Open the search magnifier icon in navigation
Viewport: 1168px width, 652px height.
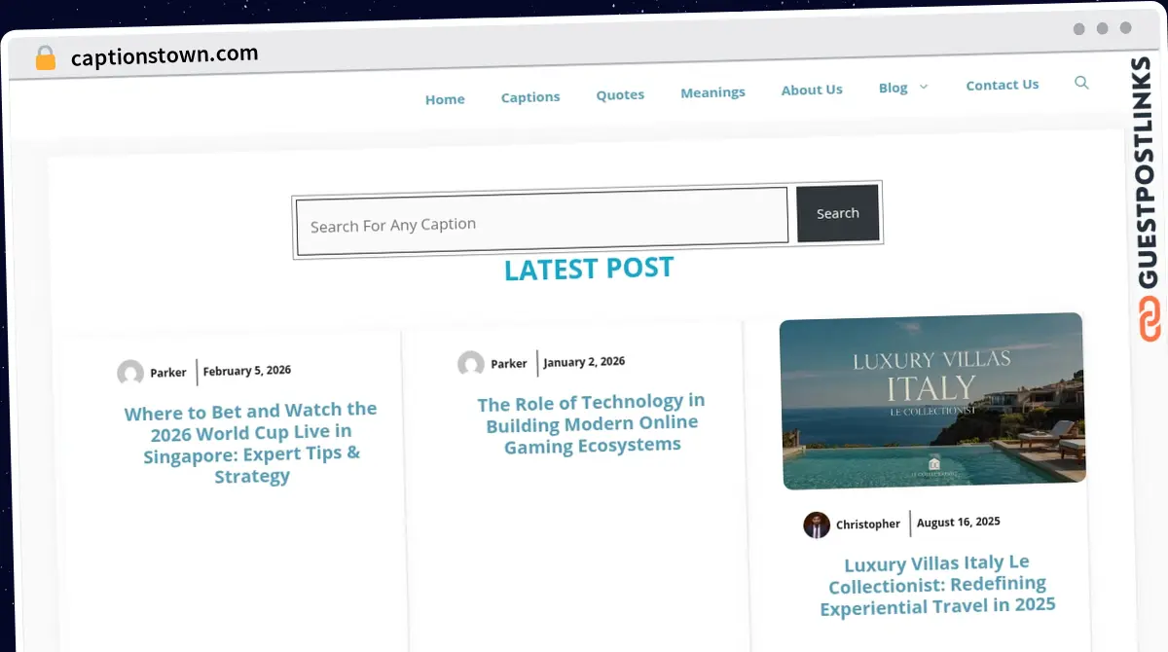coord(1081,83)
